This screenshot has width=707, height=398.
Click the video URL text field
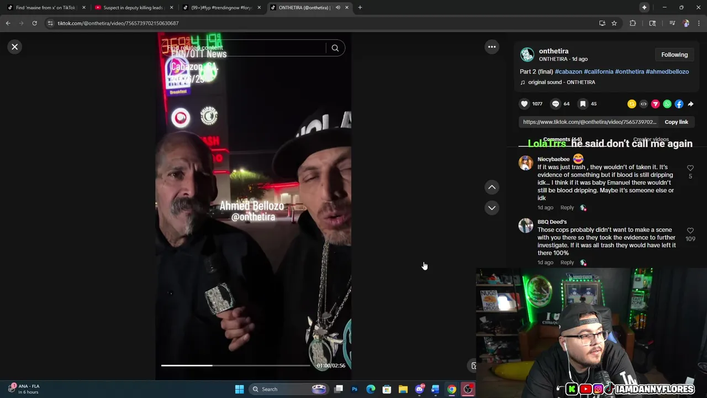point(589,122)
